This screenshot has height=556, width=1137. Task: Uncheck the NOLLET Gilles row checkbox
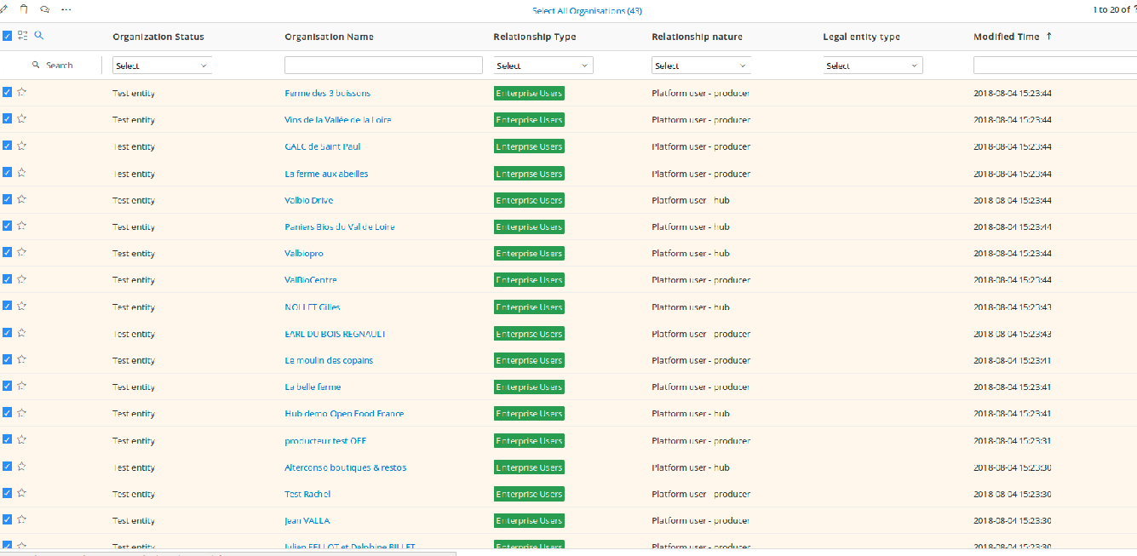(x=7, y=306)
